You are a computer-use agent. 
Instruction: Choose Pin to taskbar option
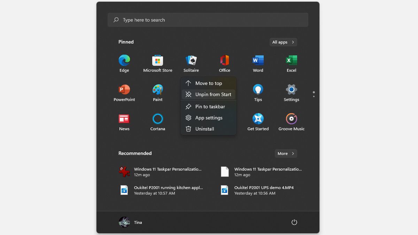tap(208, 107)
